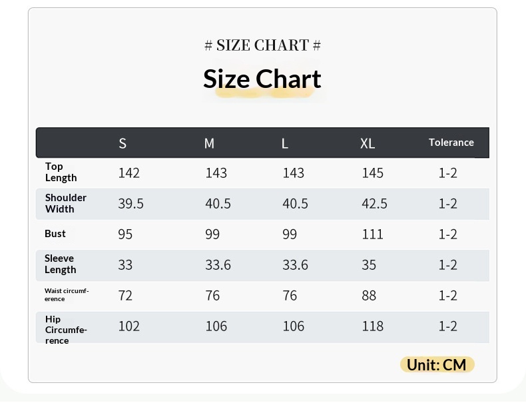The width and height of the screenshot is (526, 405).
Task: Select the S column header
Action: click(123, 143)
